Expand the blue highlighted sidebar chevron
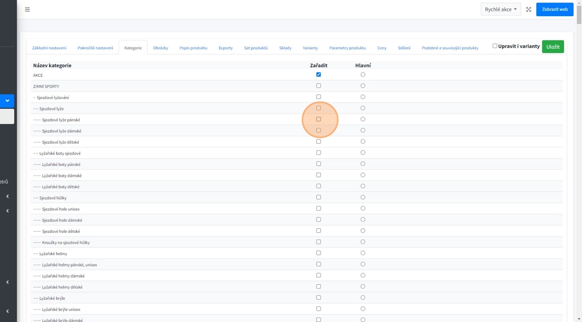This screenshot has width=582, height=322. 7,101
